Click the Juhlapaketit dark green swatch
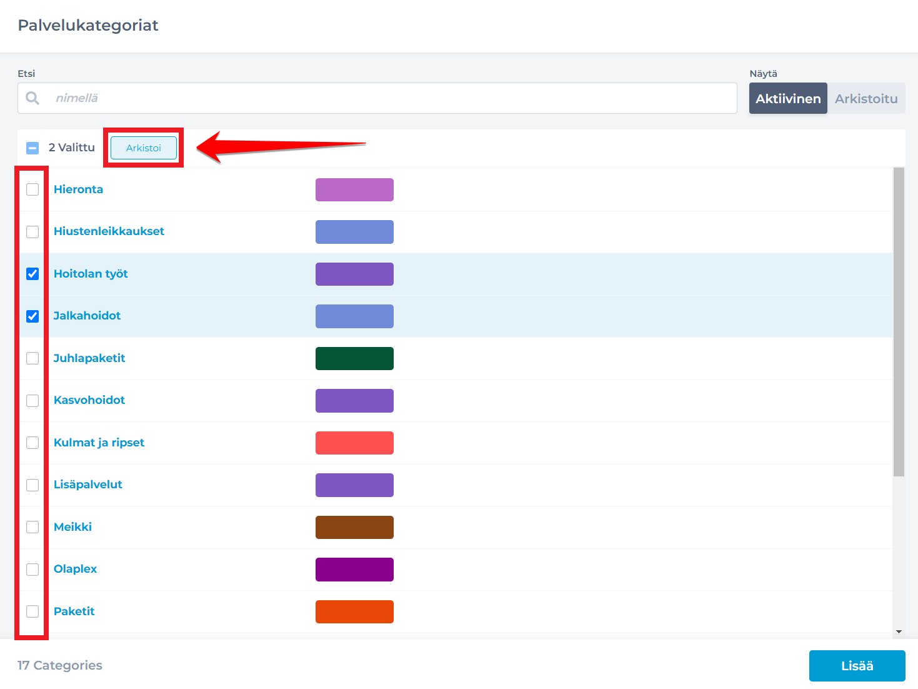This screenshot has height=689, width=918. pos(354,358)
